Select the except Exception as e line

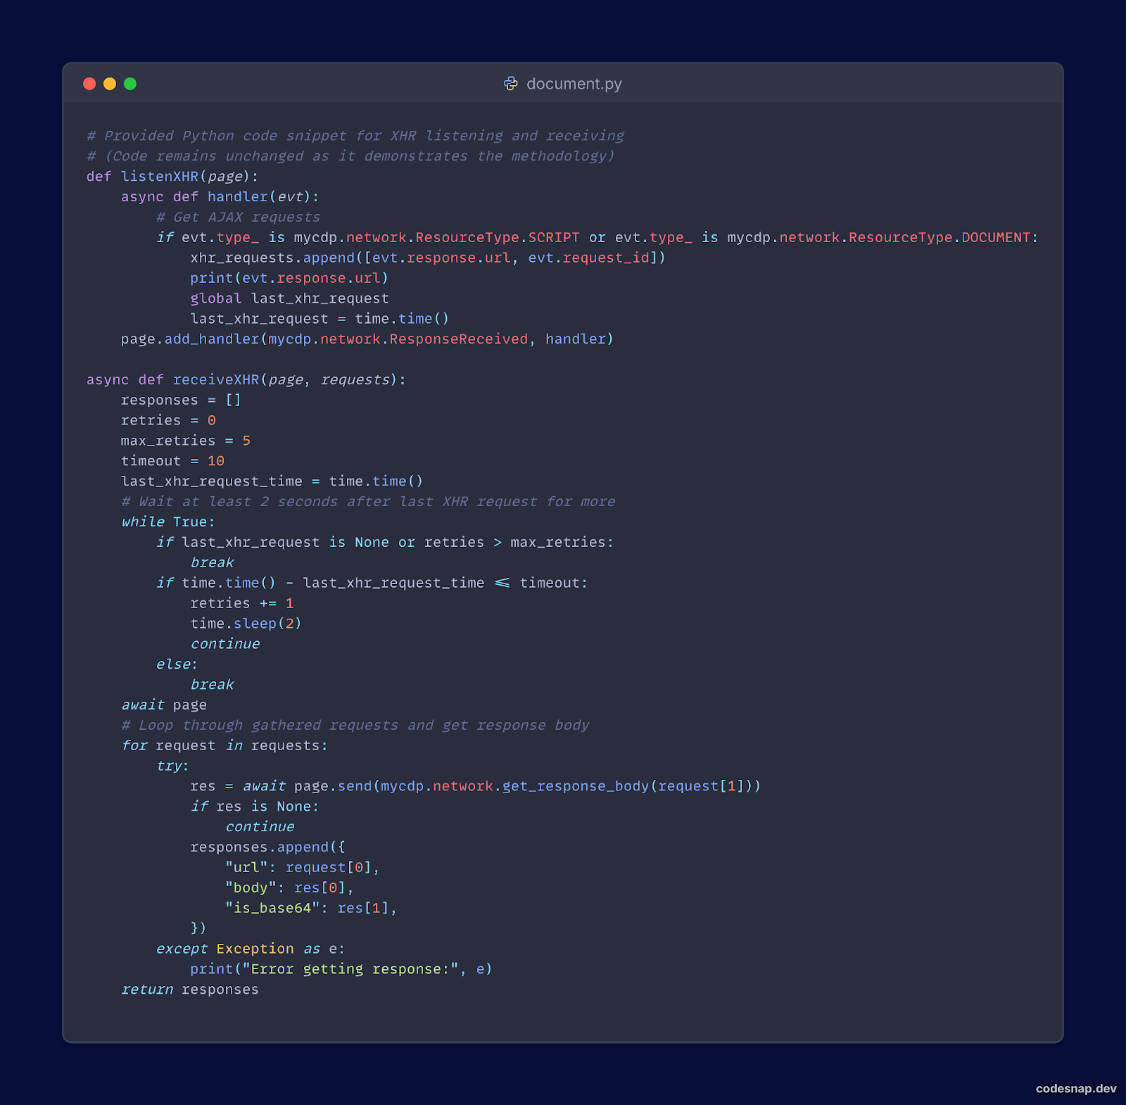(x=249, y=949)
